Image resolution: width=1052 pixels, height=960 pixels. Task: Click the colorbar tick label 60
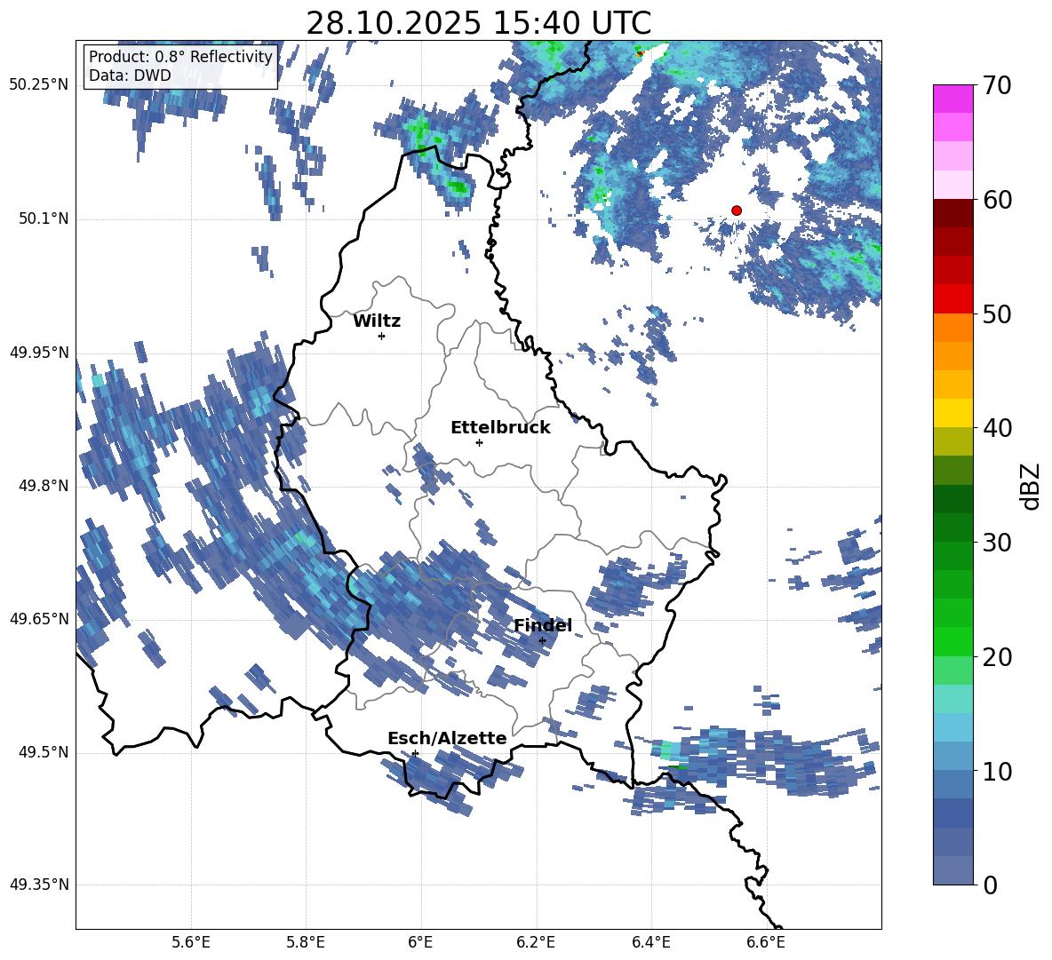(x=997, y=200)
